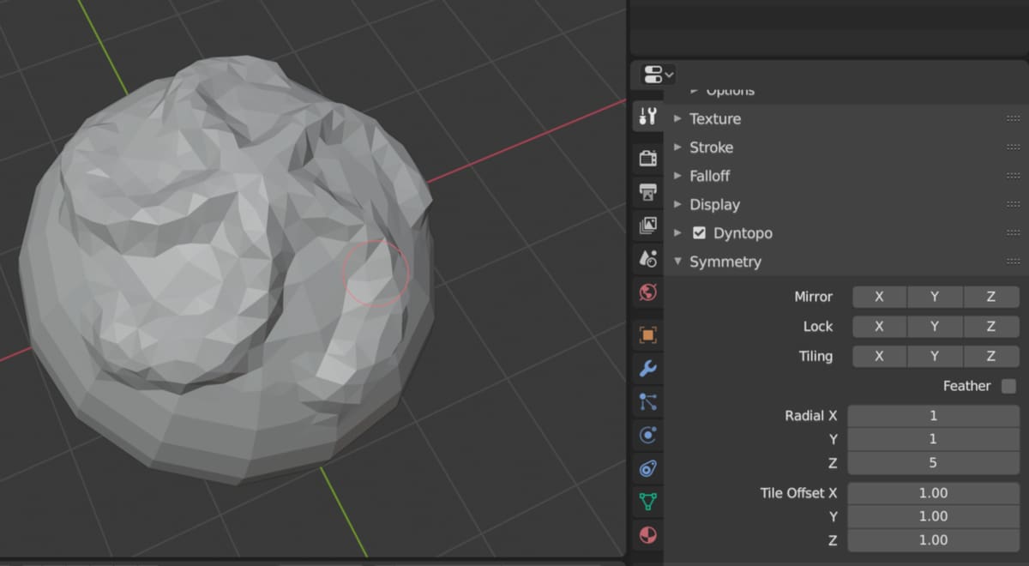Open the World properties tab
This screenshot has height=566, width=1029.
(x=647, y=292)
